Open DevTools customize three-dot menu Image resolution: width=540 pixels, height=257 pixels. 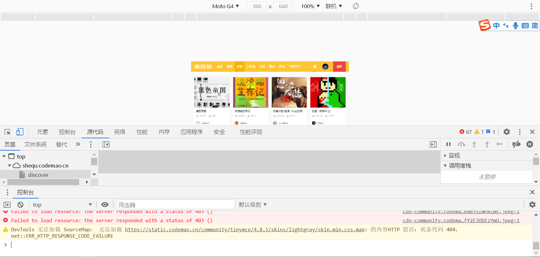[520, 132]
